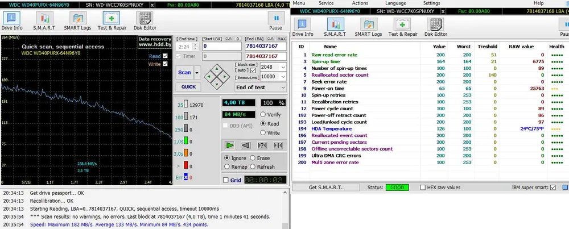Image resolution: width=569 pixels, height=229 pixels.
Task: Click the green play scan button
Action: (x=230, y=145)
